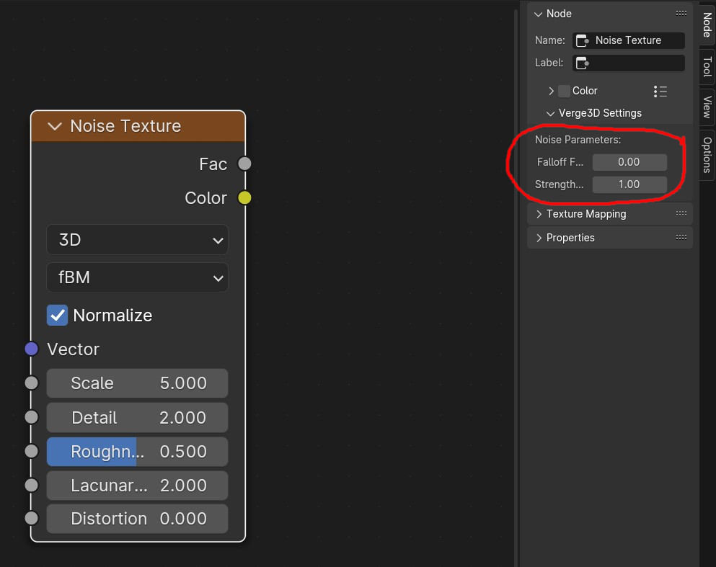This screenshot has height=567, width=716.
Task: Uncheck the Normalize checkbox
Action: click(x=57, y=316)
